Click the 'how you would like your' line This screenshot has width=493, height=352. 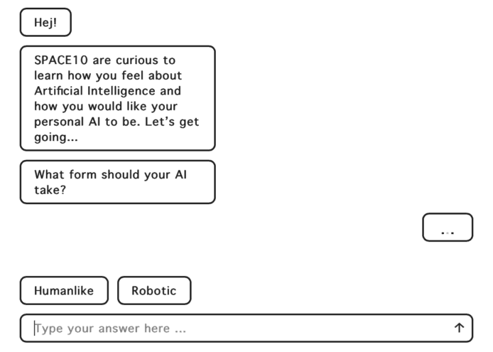coord(105,107)
